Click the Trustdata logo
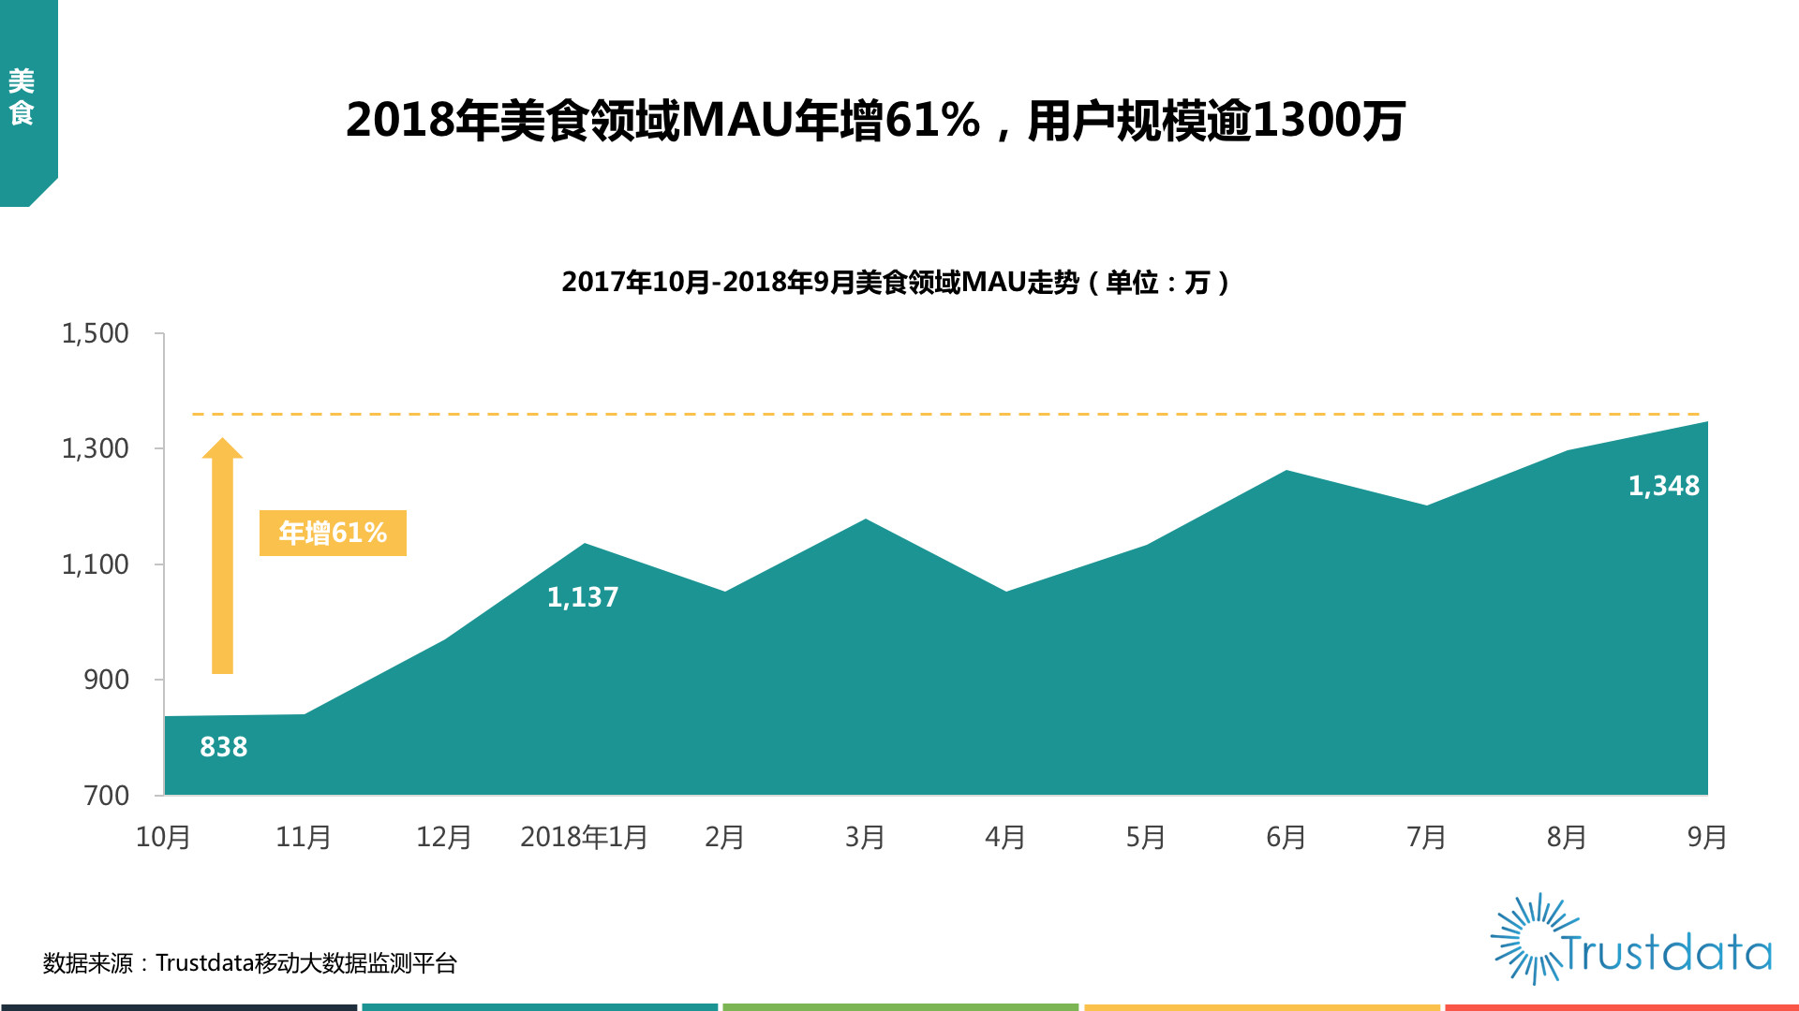 1630,939
